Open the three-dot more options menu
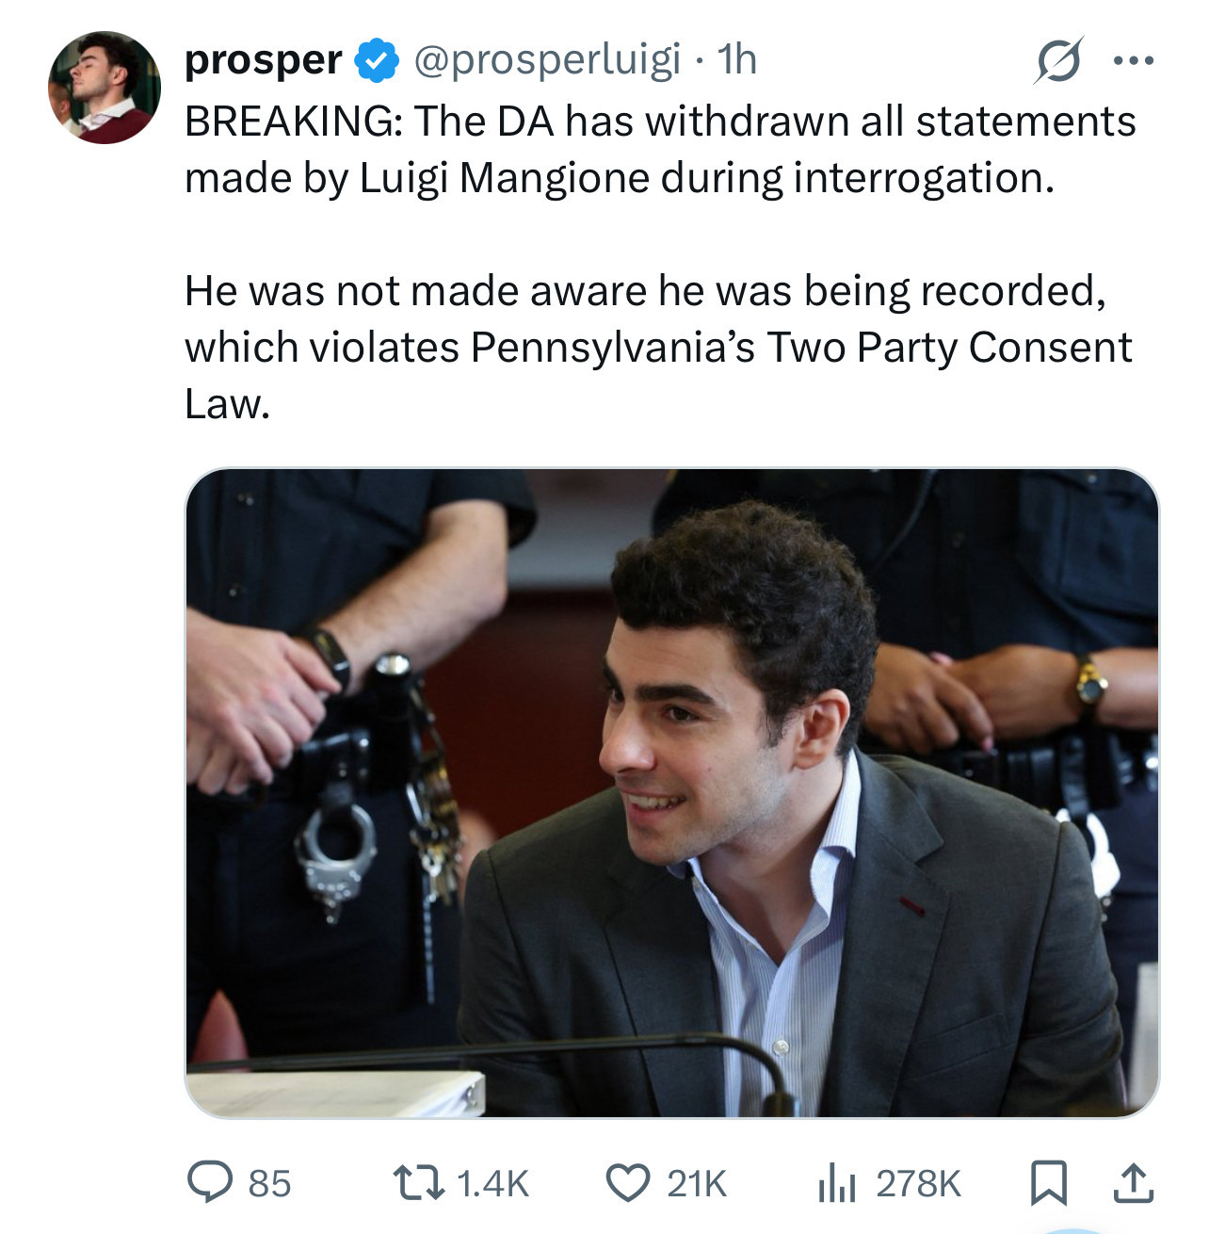 tap(1132, 61)
